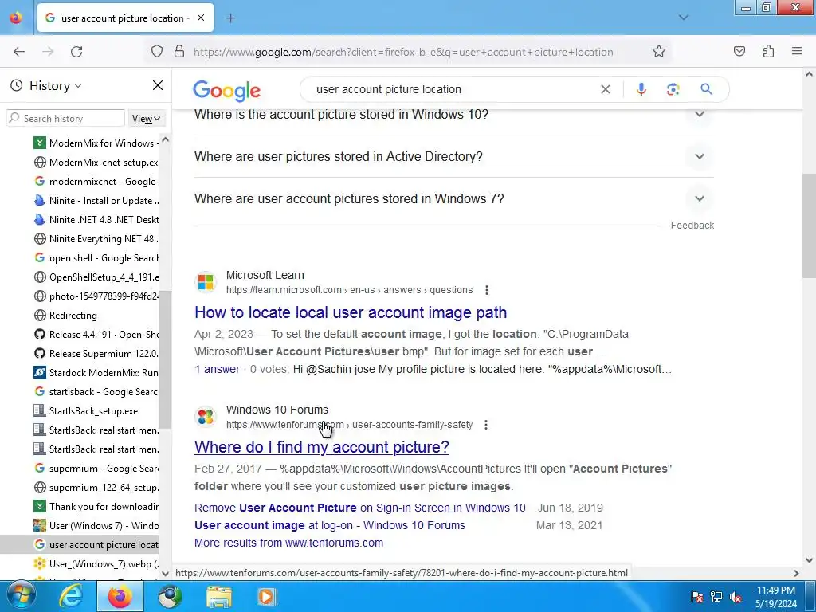Open Where do I find my account picture
This screenshot has height=612, width=816.
click(322, 447)
